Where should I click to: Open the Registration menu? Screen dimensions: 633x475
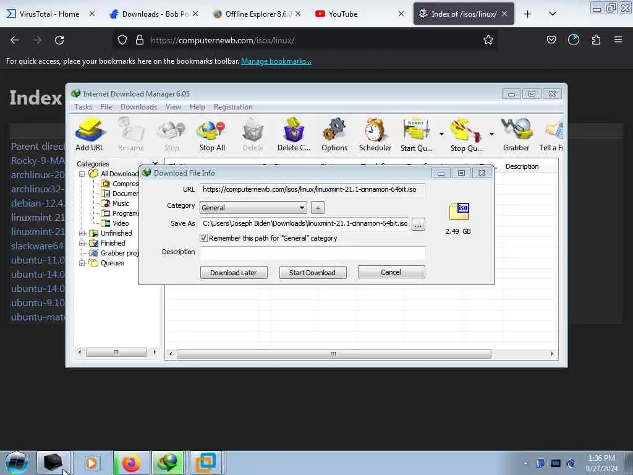point(233,107)
